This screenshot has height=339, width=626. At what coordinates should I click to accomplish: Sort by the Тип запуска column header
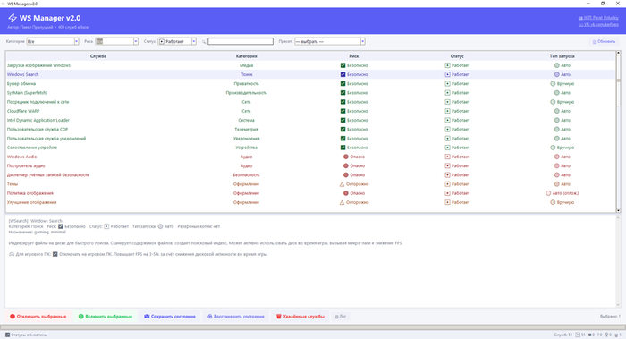coord(562,56)
